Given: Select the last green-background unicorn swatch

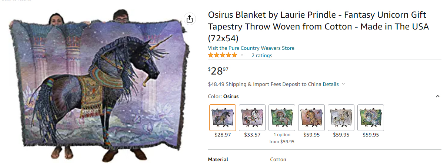Looking at the screenshot, I should click(371, 118).
